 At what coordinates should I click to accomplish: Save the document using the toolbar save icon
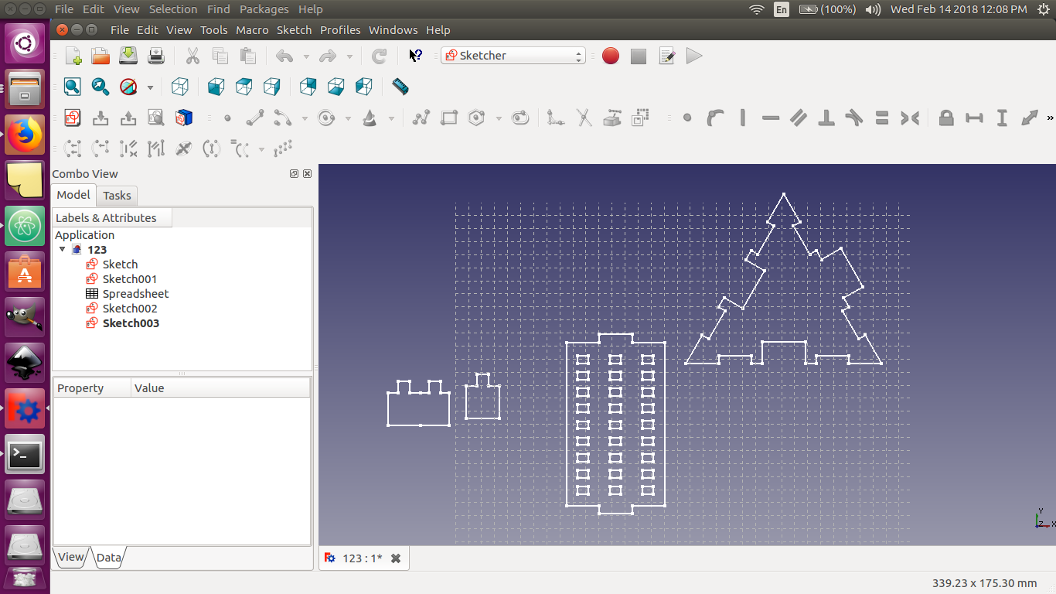tap(128, 56)
